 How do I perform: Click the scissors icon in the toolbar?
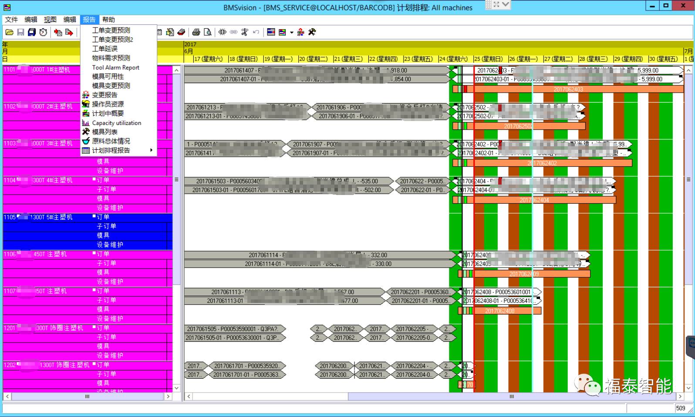pyautogui.click(x=245, y=32)
